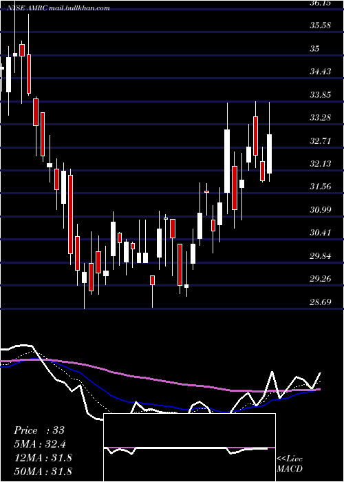
Task: Click the NYSE AMRC mail.bullkhan.com header text
Action: 58,8
